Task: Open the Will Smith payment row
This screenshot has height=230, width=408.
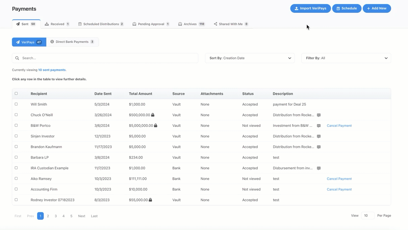Action: pyautogui.click(x=201, y=104)
